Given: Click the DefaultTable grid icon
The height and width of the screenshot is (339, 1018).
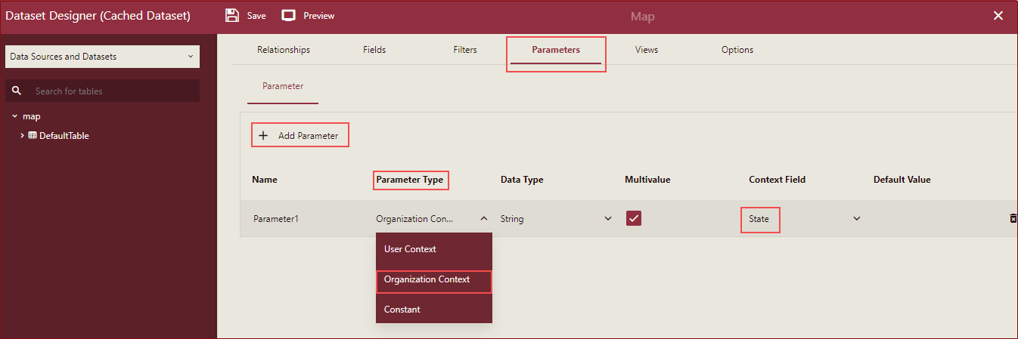Looking at the screenshot, I should tap(33, 136).
